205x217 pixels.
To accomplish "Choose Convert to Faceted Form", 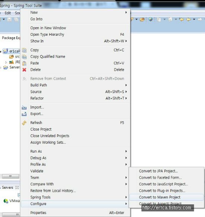I will pos(166,178).
